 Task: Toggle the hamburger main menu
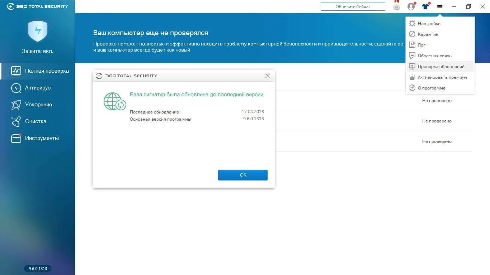tap(440, 6)
